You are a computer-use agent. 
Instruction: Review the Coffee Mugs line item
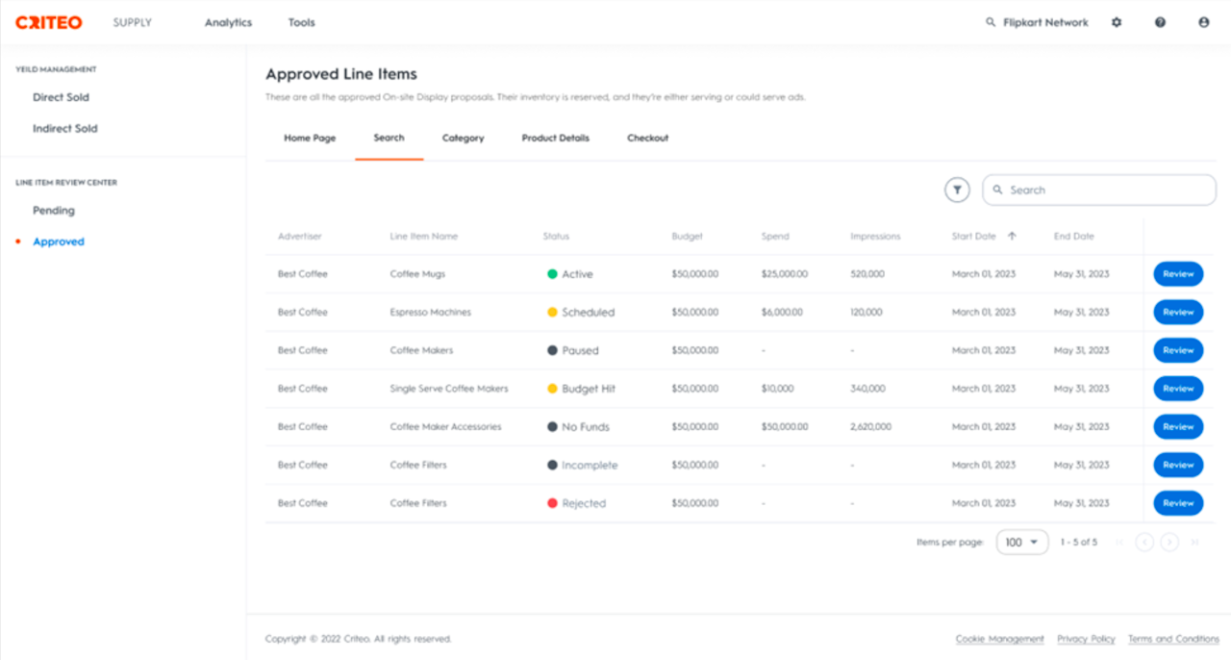coord(1178,274)
